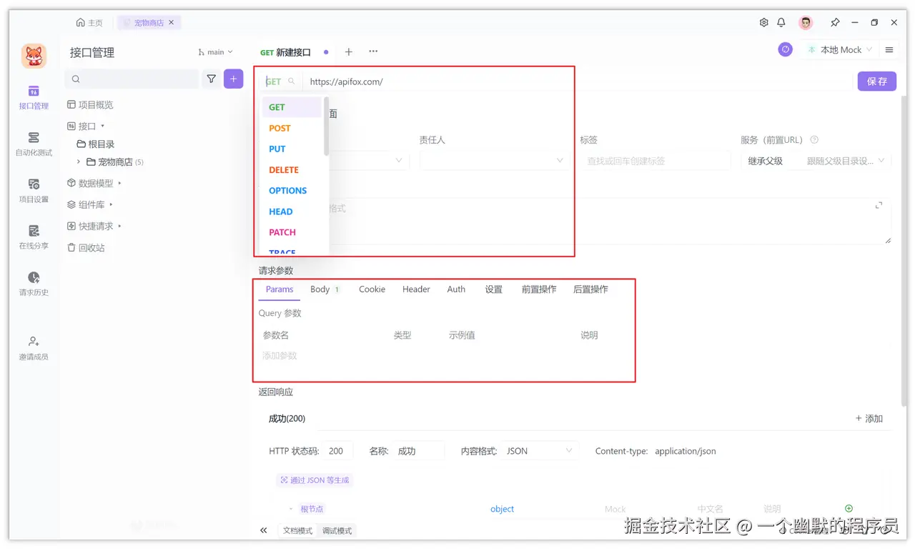Open the tab bar more options ellipsis
The image size is (915, 551).
(x=373, y=51)
